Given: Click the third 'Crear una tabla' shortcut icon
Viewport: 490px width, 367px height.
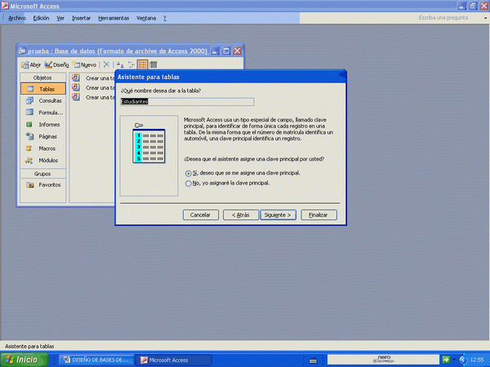Looking at the screenshot, I should 76,97.
